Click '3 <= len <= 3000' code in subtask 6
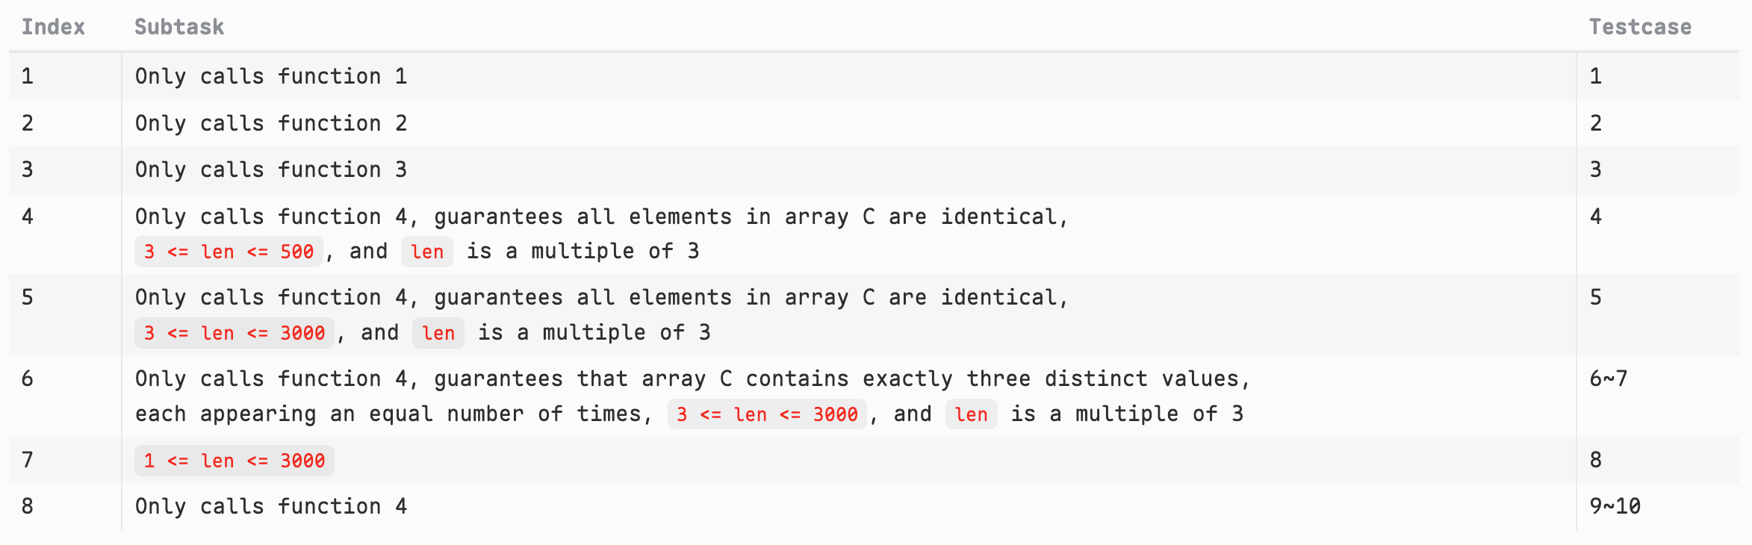Viewport: 1752px width, 545px height. click(x=767, y=414)
